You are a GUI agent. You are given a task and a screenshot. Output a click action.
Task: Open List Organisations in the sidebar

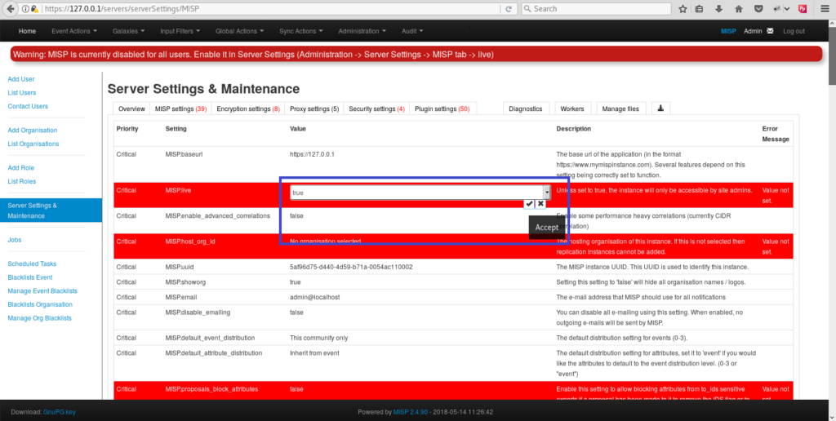click(33, 144)
